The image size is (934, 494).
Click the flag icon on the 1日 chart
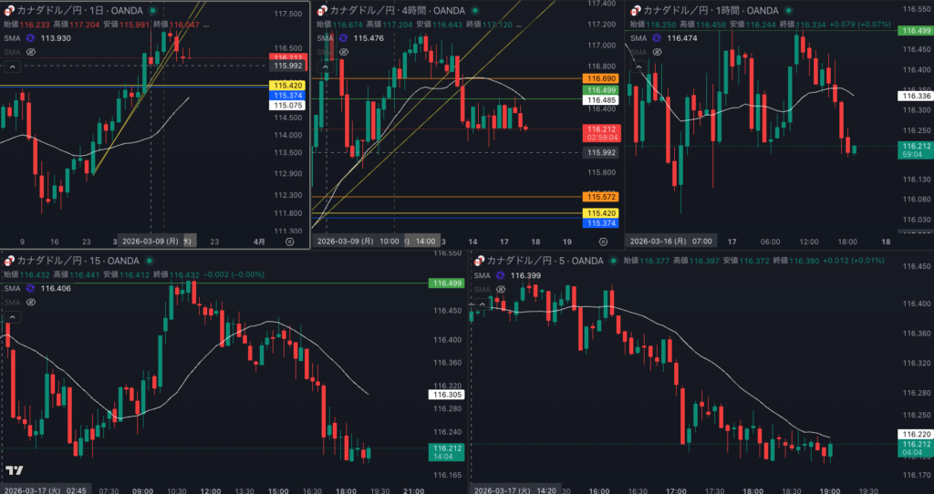(9, 11)
